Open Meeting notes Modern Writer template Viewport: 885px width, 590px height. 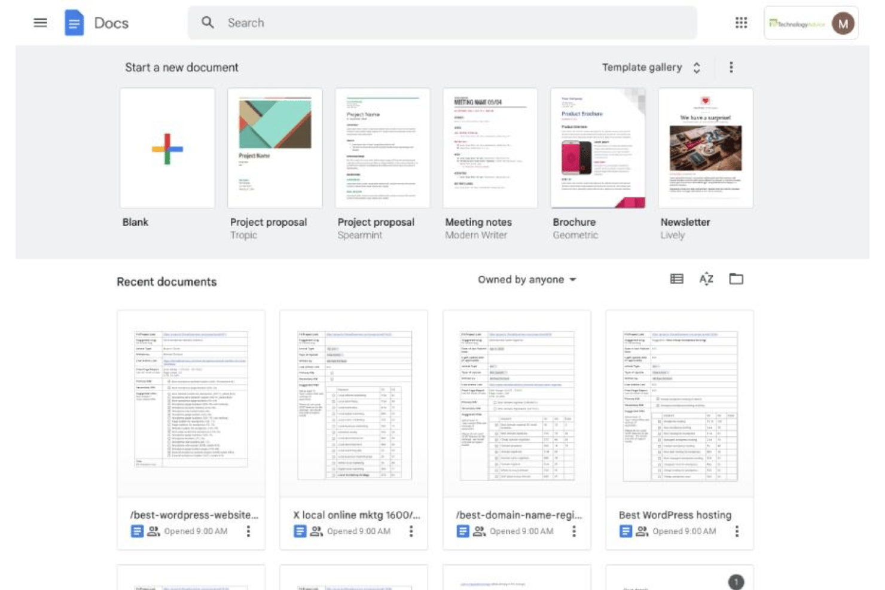tap(490, 148)
